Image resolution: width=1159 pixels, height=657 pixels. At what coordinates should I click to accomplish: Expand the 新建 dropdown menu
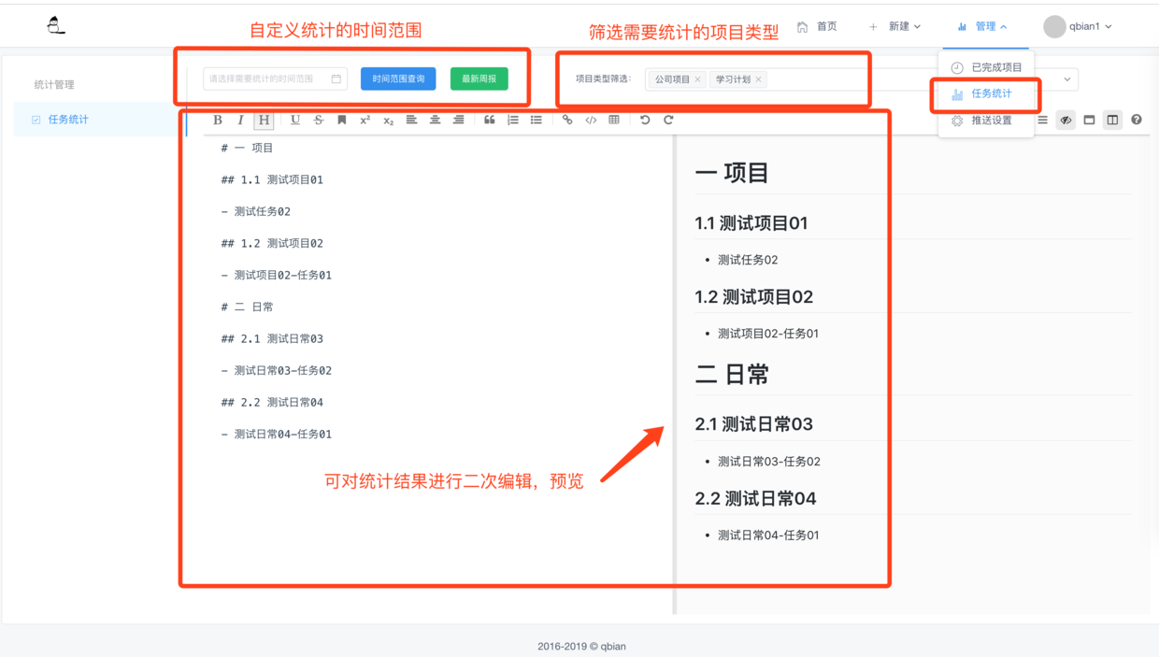pos(895,26)
